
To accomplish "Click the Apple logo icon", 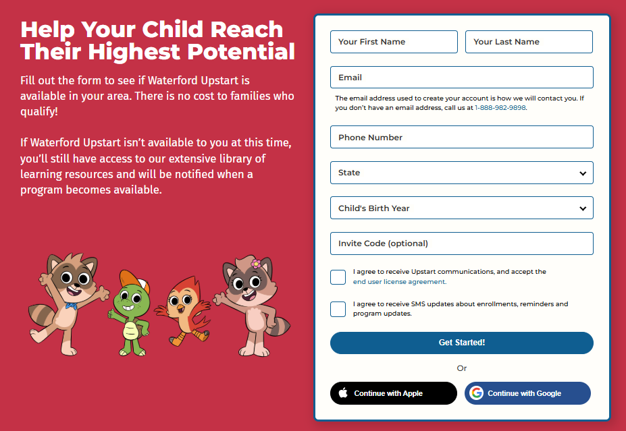I will click(x=343, y=393).
